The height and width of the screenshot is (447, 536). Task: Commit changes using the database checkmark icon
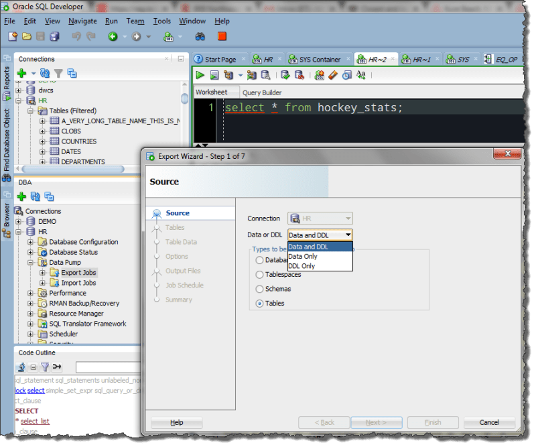click(x=283, y=75)
